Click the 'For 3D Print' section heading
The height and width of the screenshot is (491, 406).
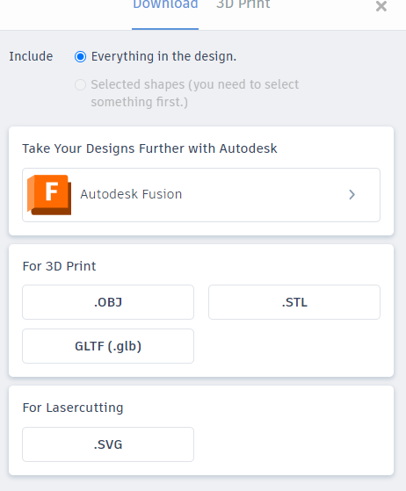tap(59, 266)
